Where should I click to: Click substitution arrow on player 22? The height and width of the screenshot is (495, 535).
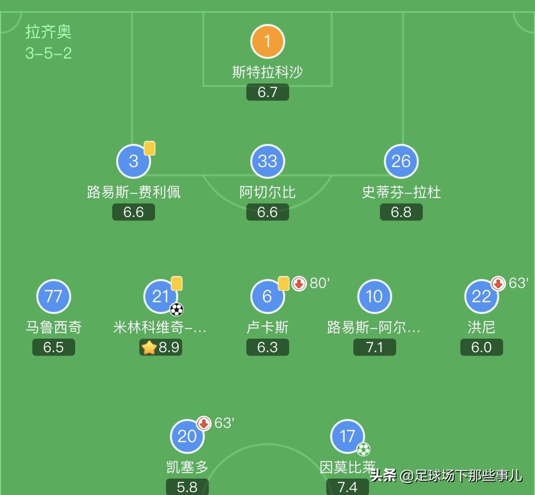(x=498, y=284)
